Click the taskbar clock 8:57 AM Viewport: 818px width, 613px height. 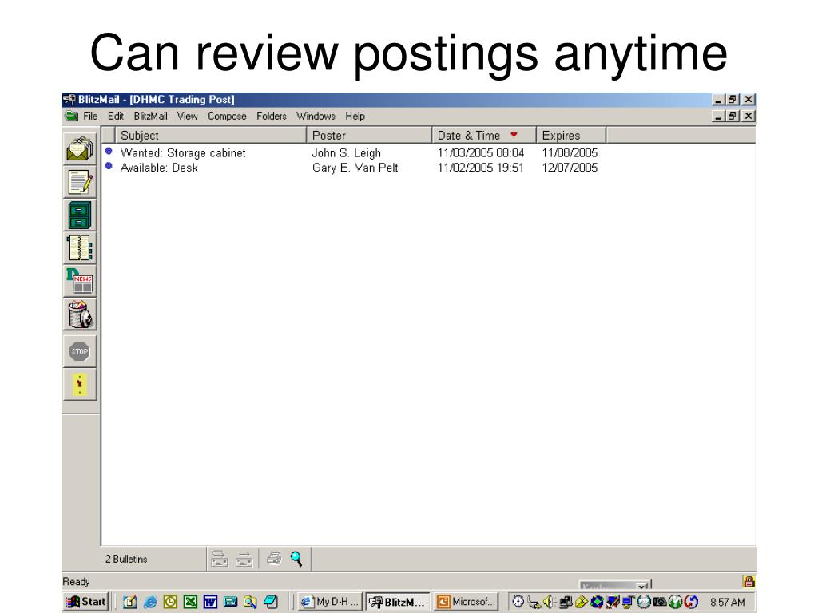click(x=727, y=602)
